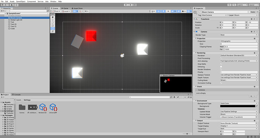Screen dimensions: 260x138
Task: Select the Rect tool in scene toolbar
Action: (53, 28)
